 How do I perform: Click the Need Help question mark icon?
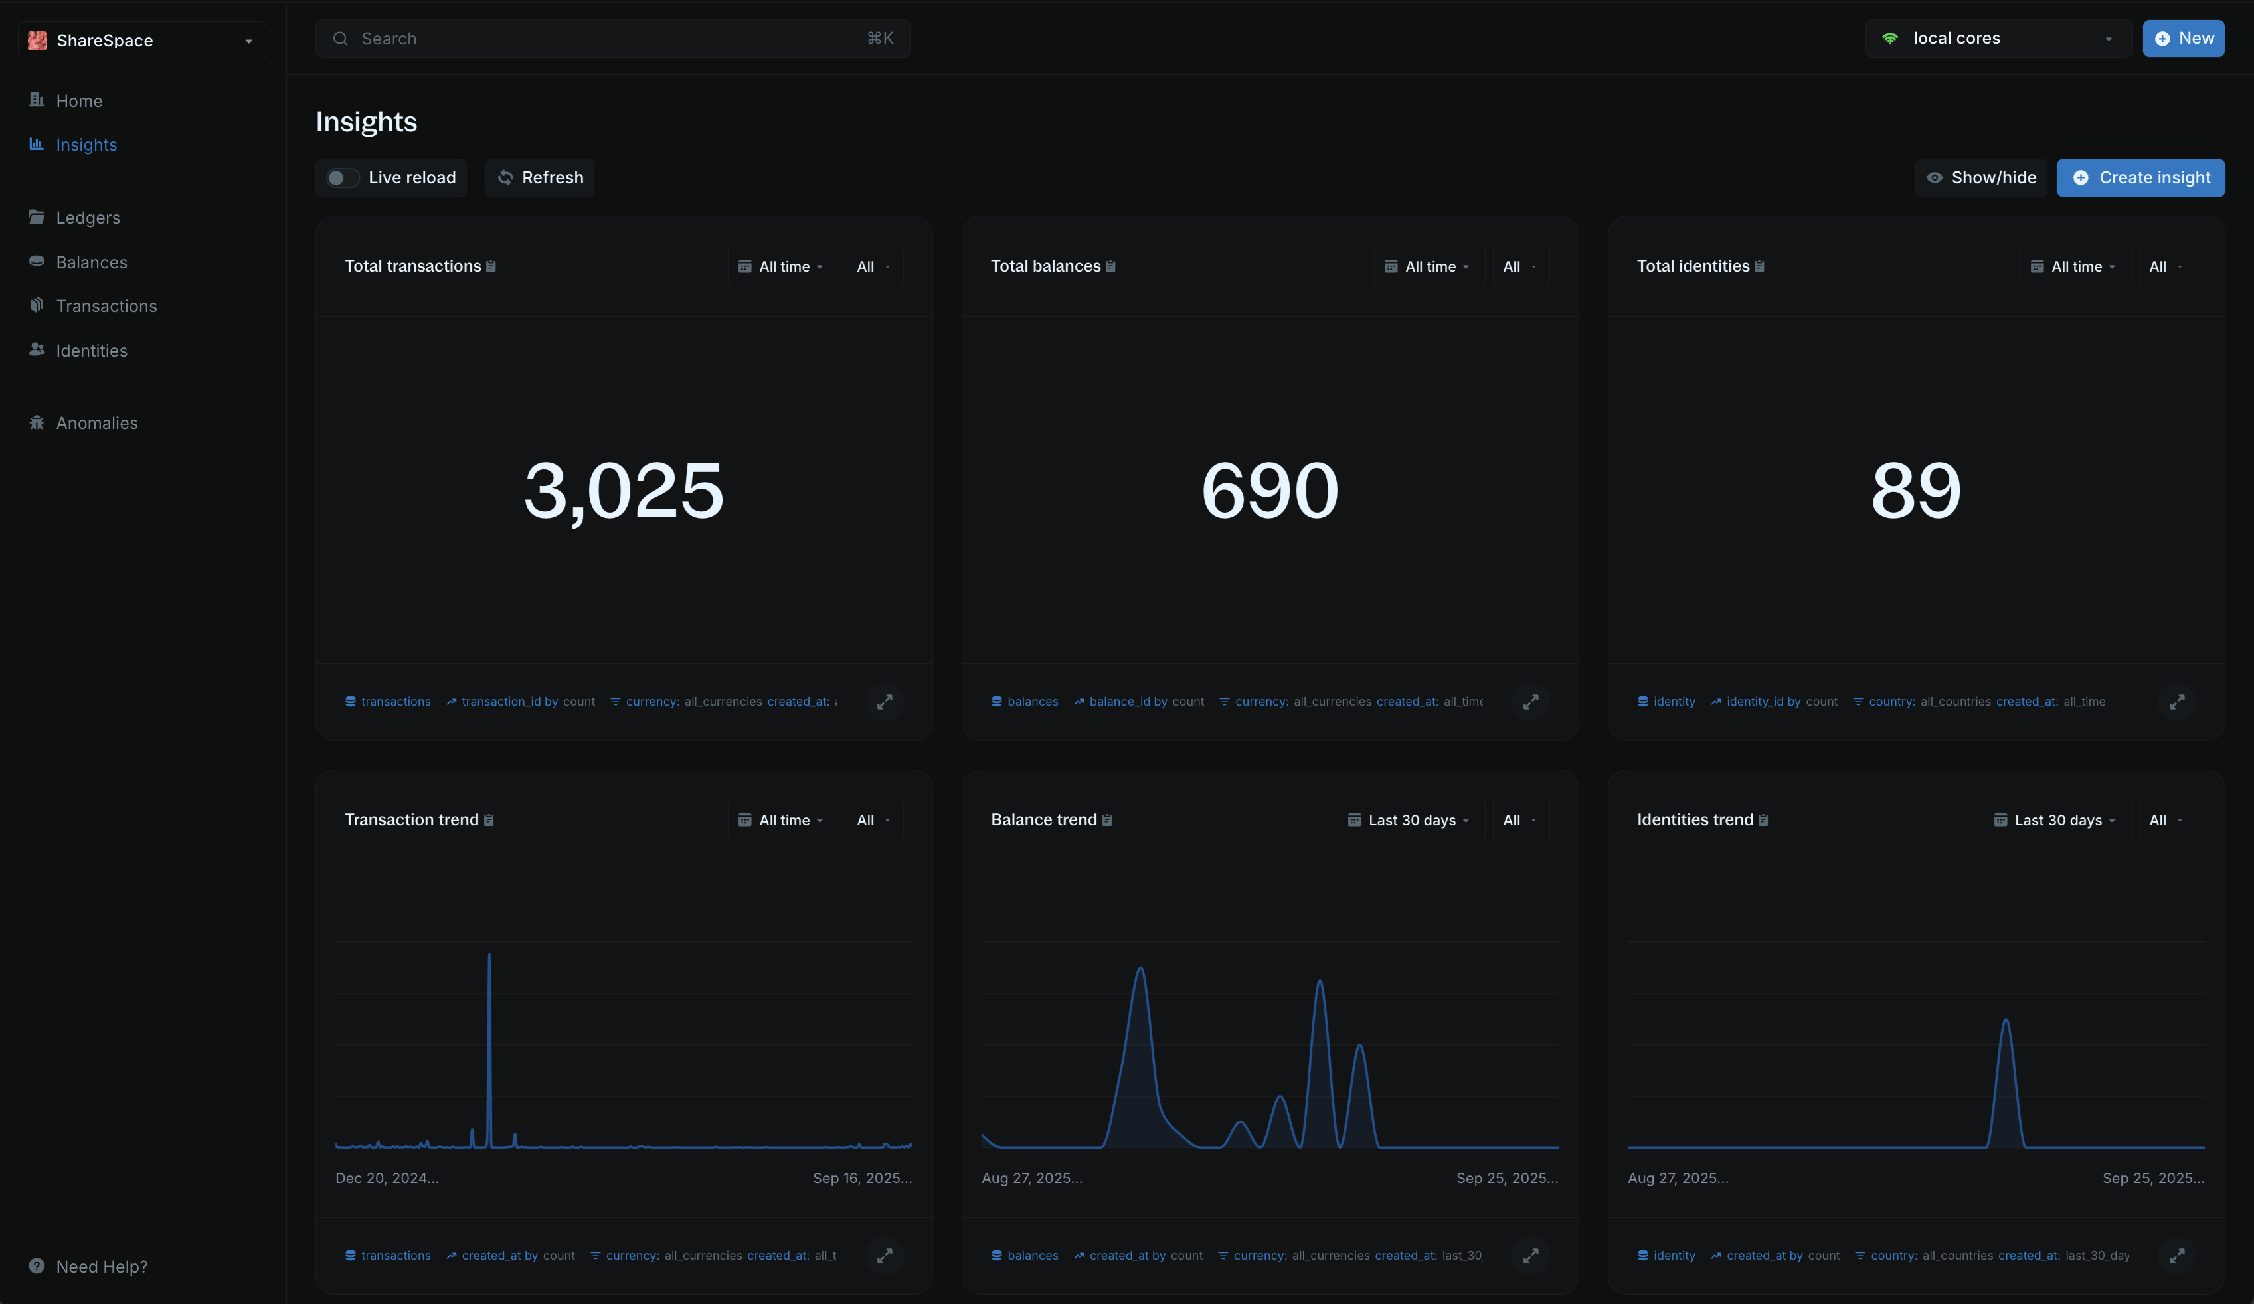point(37,1266)
